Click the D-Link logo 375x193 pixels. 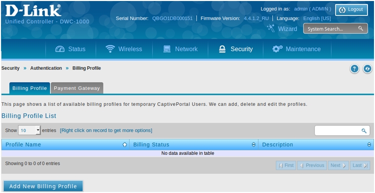click(x=33, y=11)
